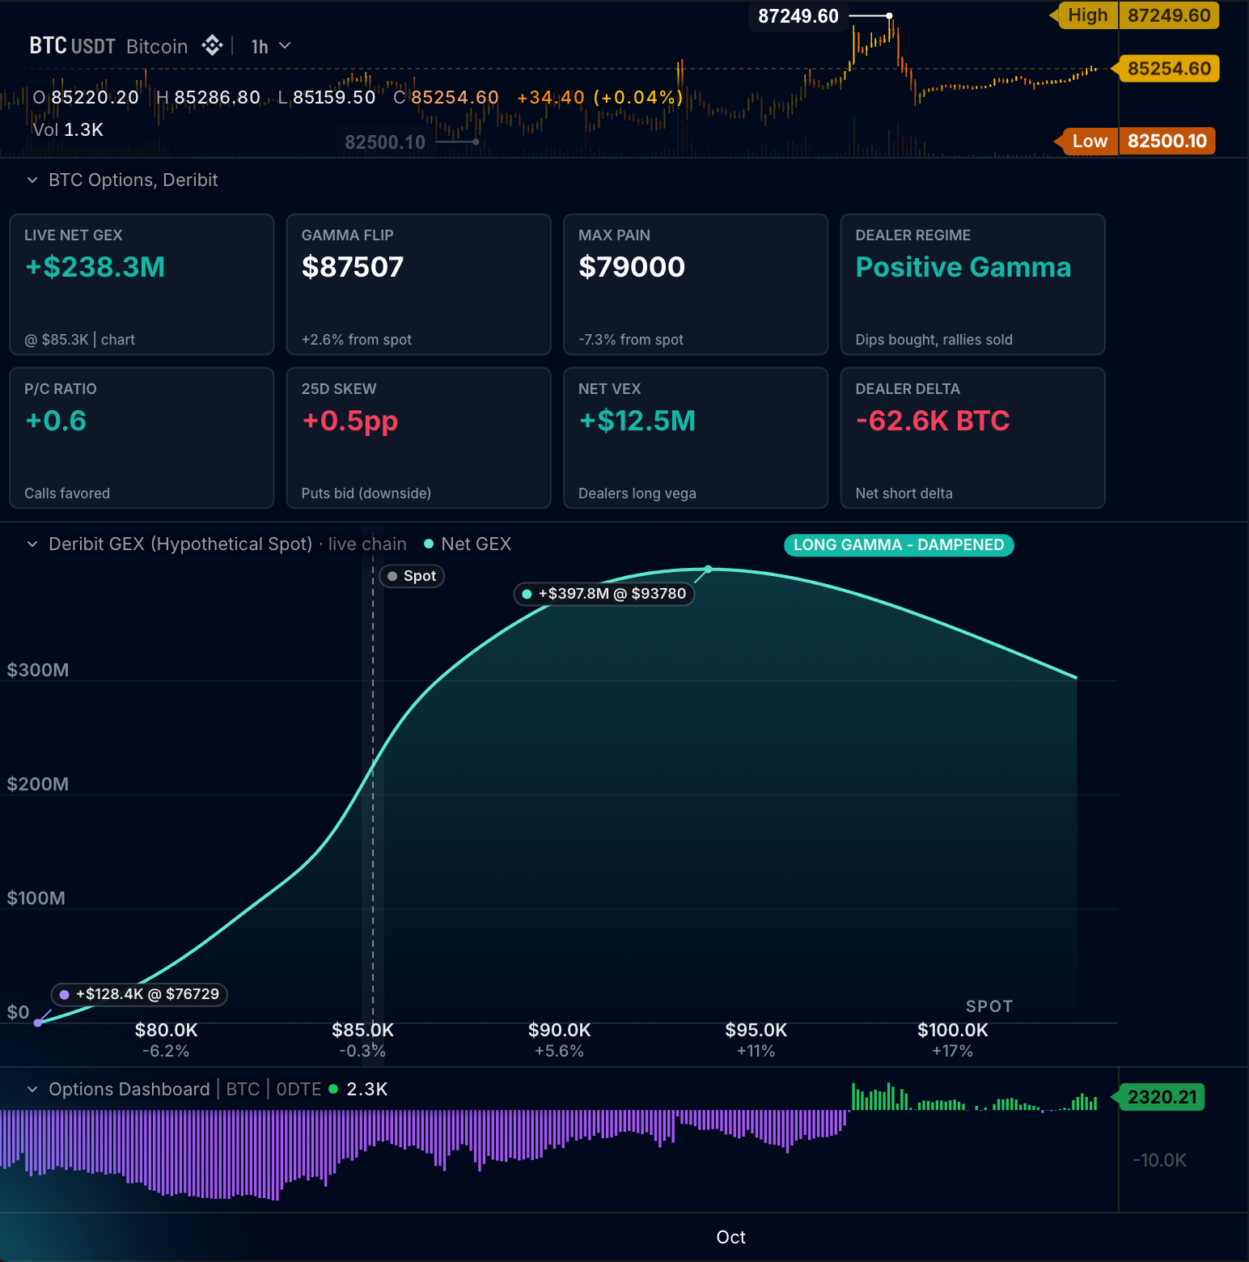Collapse the BTC Options, Deribit section
This screenshot has width=1249, height=1262.
32,180
